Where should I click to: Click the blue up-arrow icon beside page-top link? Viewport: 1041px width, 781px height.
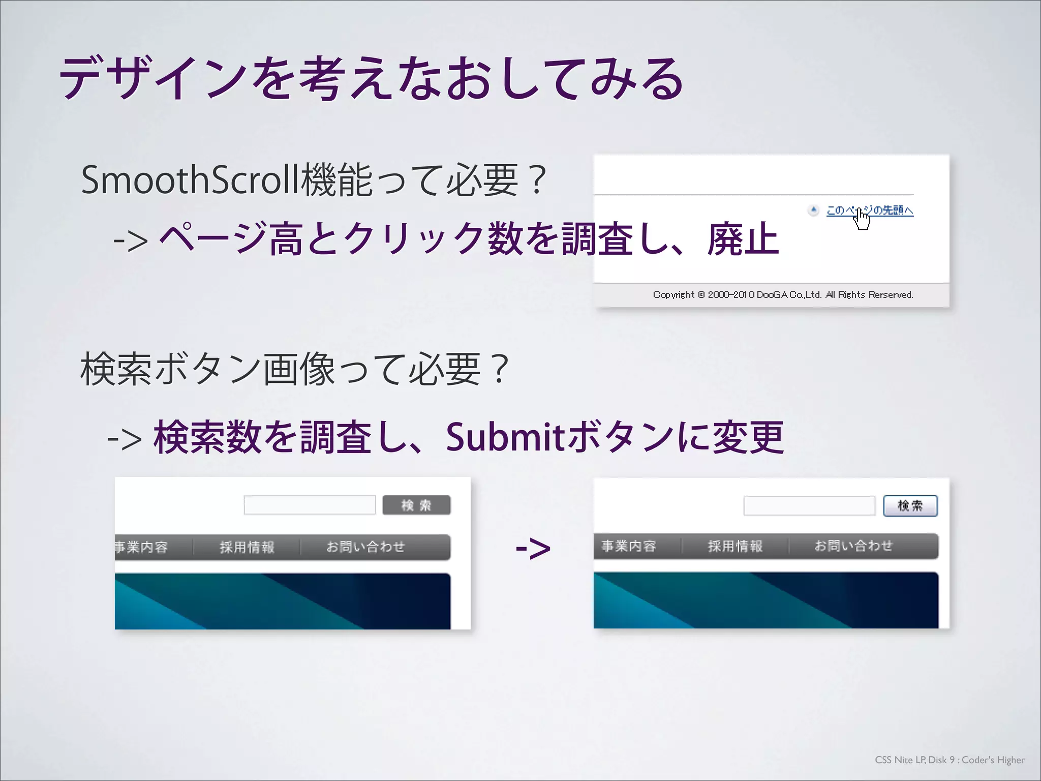point(813,209)
